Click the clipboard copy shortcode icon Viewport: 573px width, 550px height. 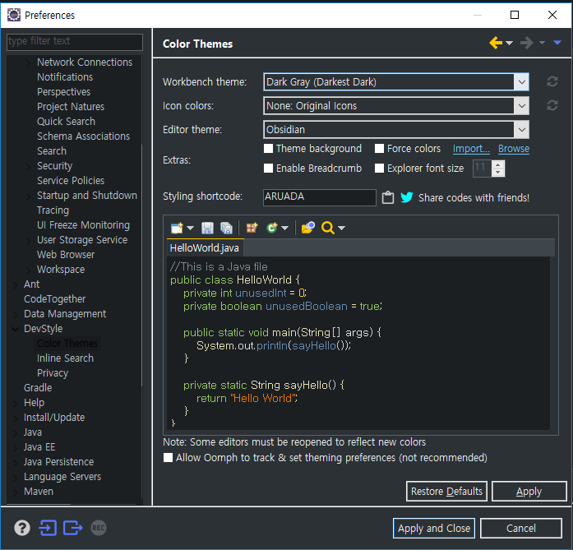click(388, 197)
